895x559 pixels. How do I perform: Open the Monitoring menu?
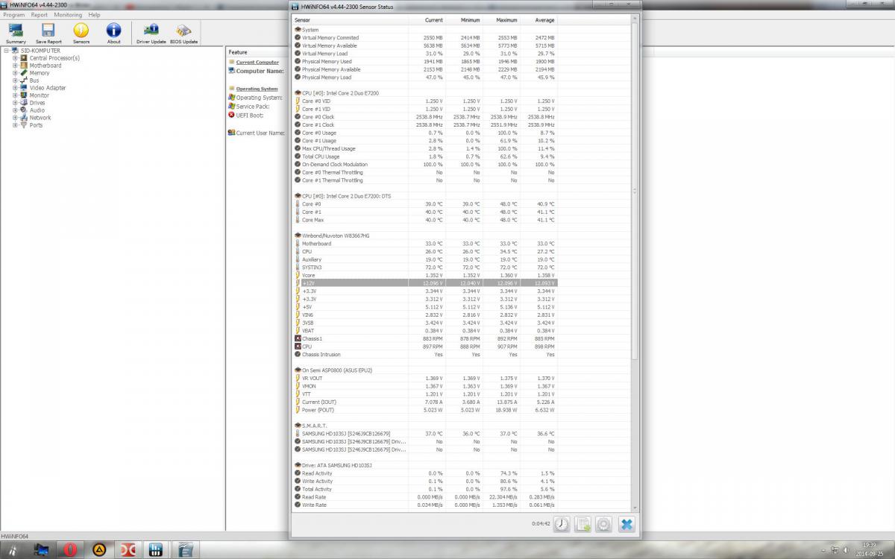click(x=68, y=15)
